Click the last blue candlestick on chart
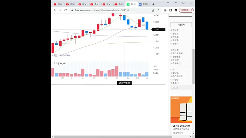This screenshot has width=246, height=138. 147,26
